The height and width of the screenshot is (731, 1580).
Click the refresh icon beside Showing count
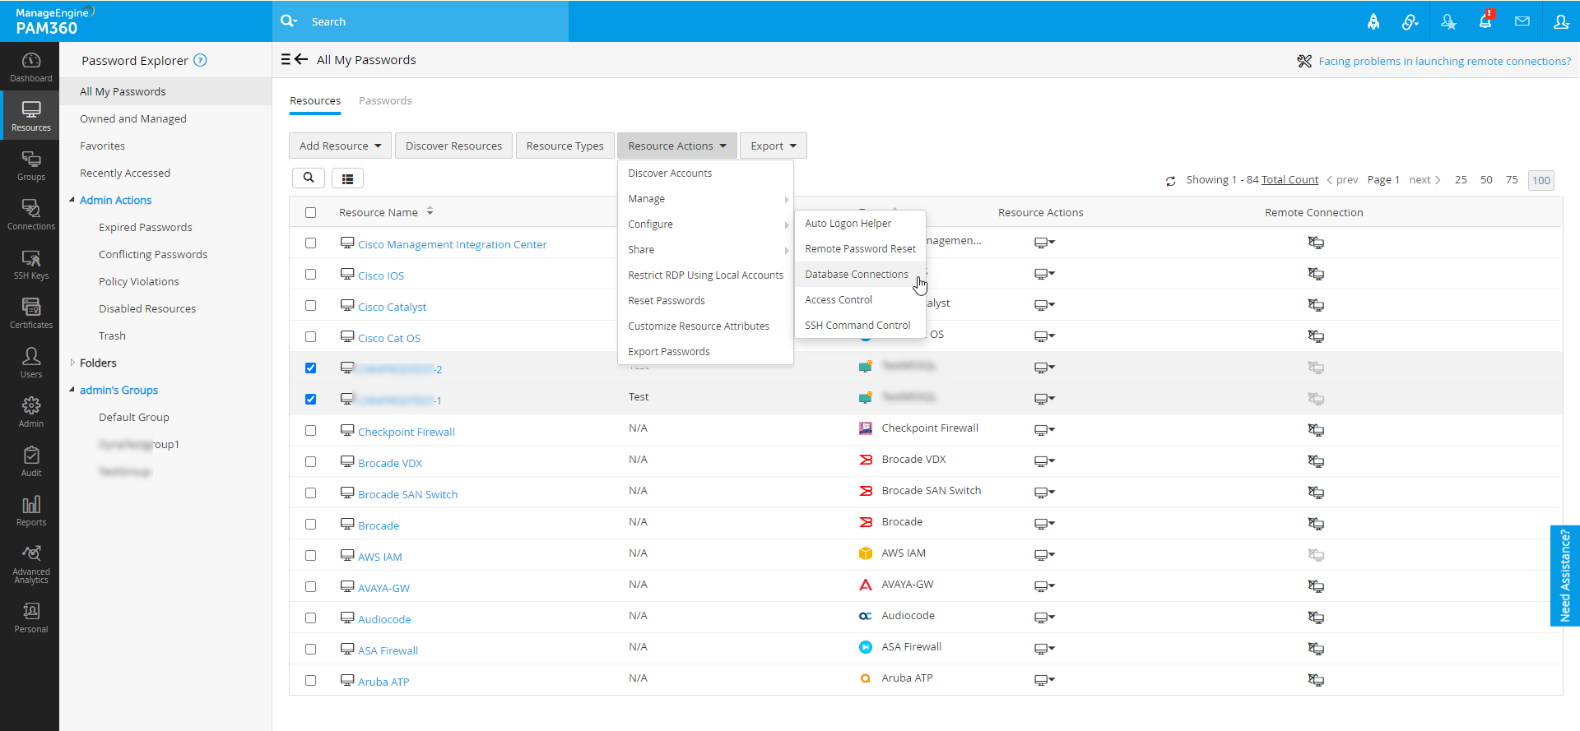1170,181
